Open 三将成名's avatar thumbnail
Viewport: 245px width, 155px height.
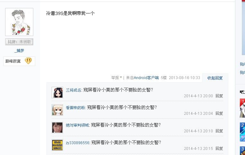click(x=57, y=92)
